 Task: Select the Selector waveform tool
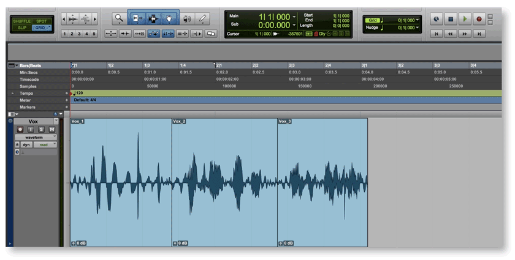[x=153, y=19]
